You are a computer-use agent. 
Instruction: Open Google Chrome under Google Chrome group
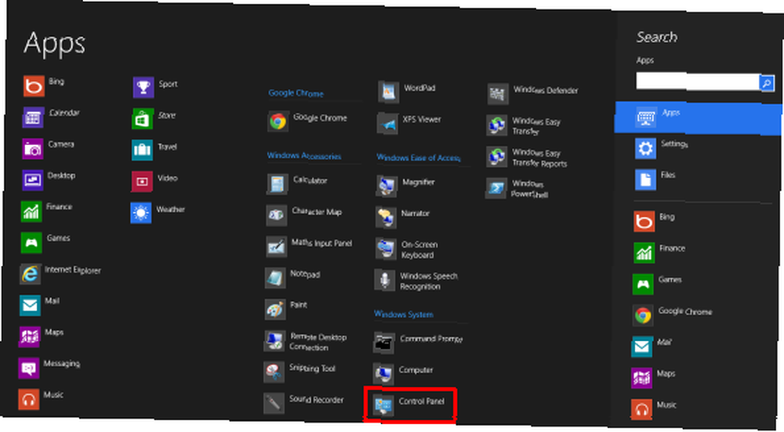[307, 121]
